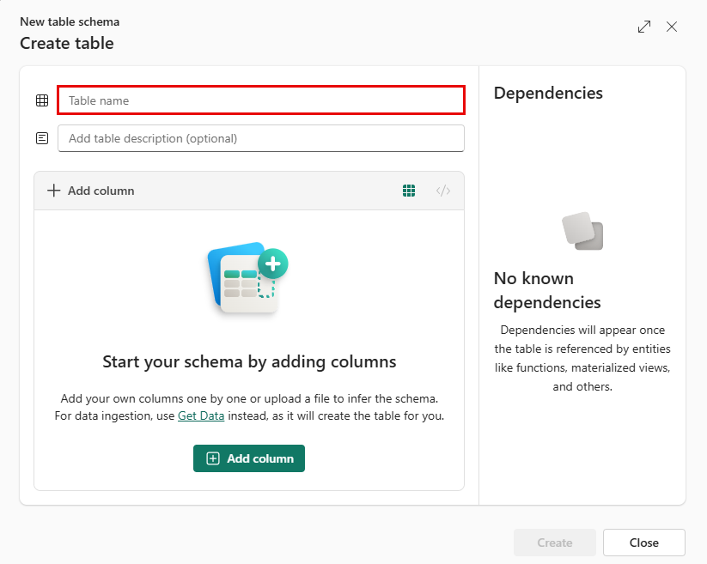Open the Get Data link
Image resolution: width=707 pixels, height=564 pixels.
coord(200,415)
